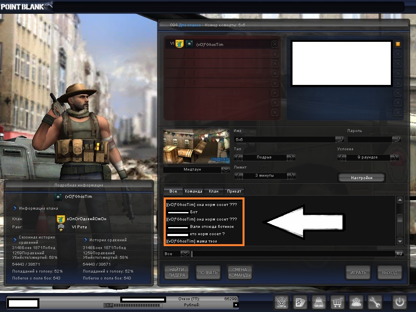Switch to the Приват chat tab

tap(234, 191)
